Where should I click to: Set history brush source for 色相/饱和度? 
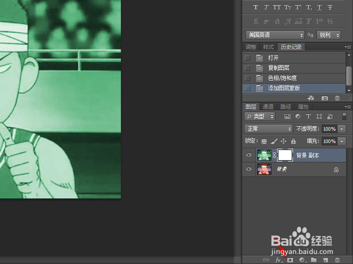click(x=248, y=78)
